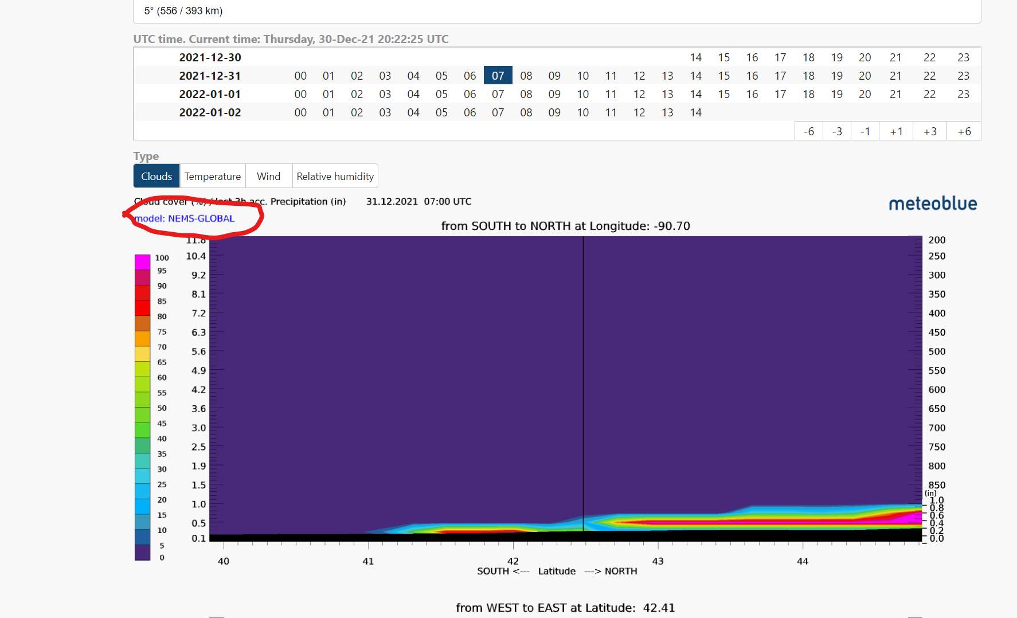Step time back 6 hours

(808, 131)
